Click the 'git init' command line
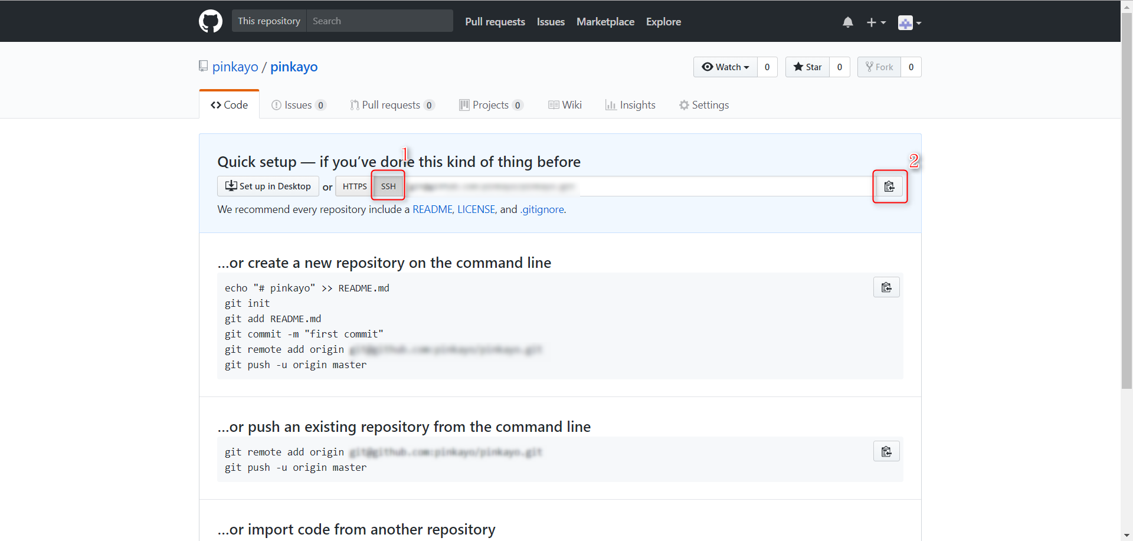The width and height of the screenshot is (1133, 541). click(x=247, y=303)
